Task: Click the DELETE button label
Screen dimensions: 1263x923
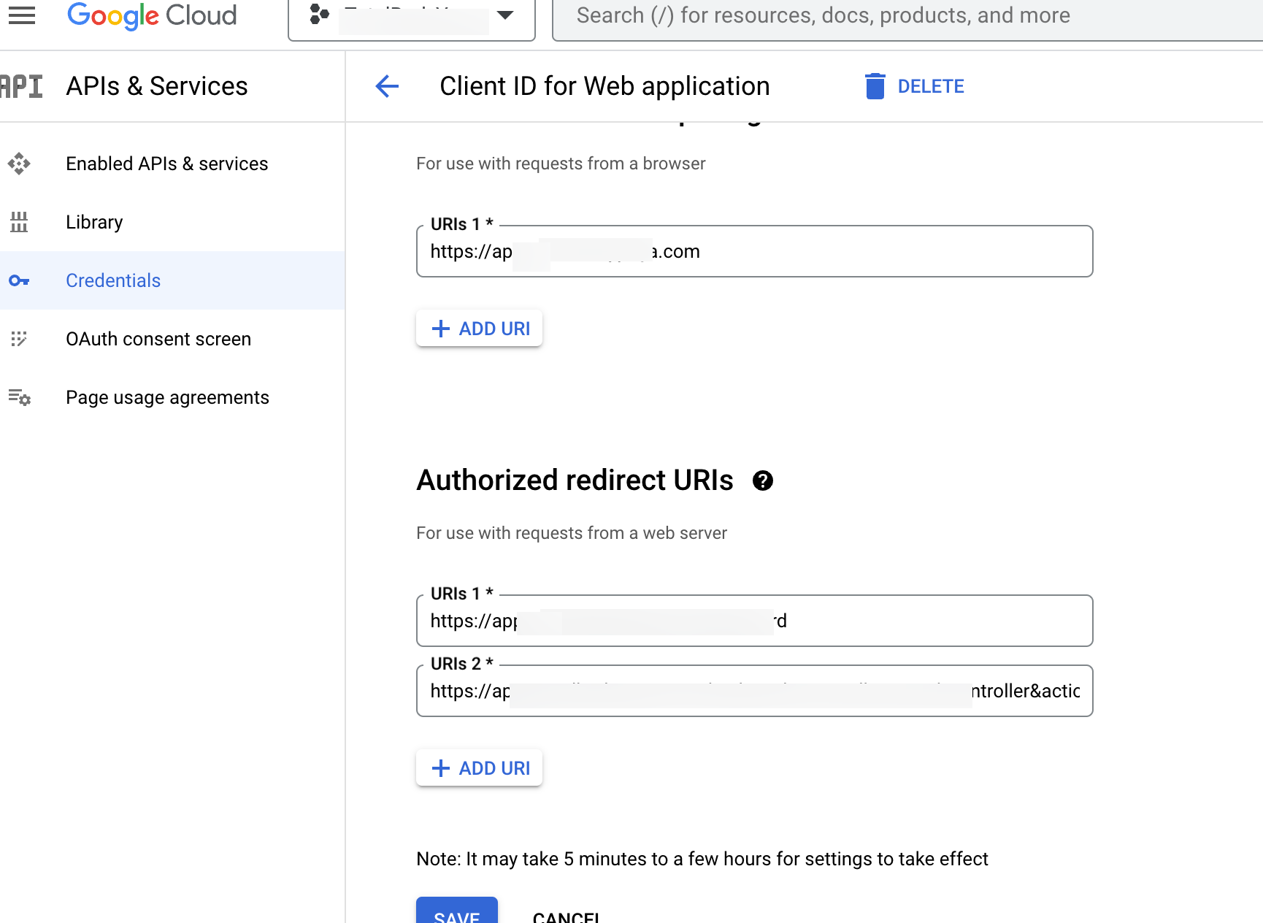Action: click(931, 86)
